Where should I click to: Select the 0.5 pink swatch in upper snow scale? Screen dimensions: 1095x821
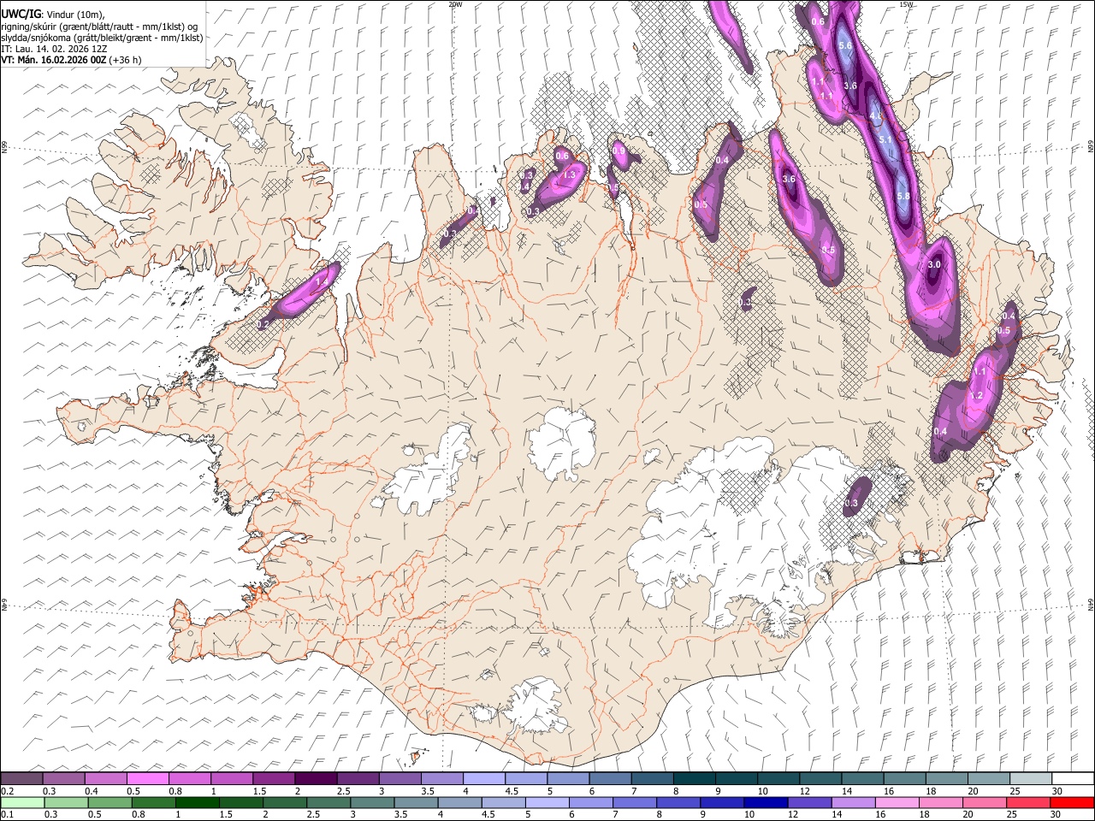coord(148,778)
